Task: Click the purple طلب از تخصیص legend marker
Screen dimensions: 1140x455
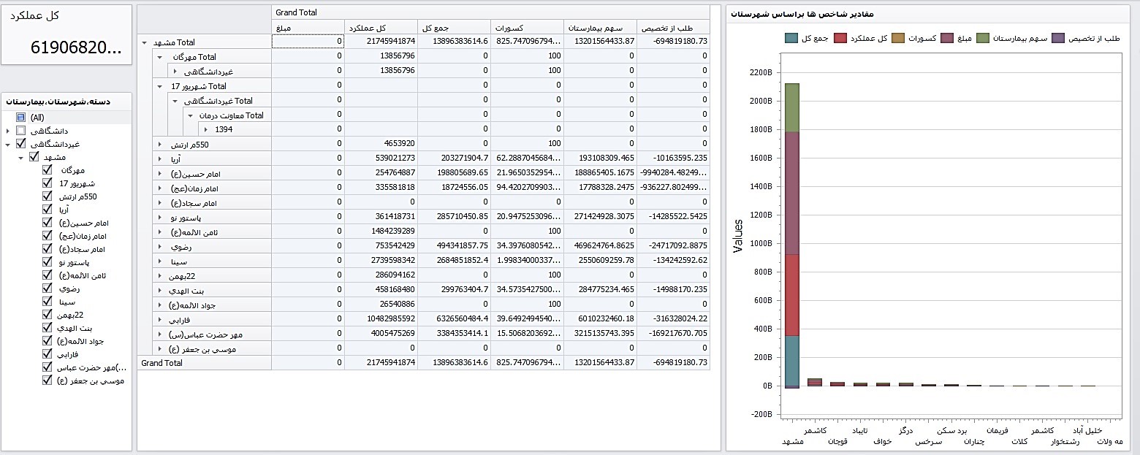Action: coord(1058,38)
